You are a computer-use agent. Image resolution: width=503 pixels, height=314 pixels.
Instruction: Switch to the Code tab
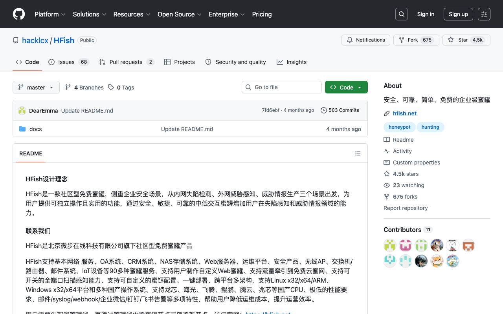point(28,62)
